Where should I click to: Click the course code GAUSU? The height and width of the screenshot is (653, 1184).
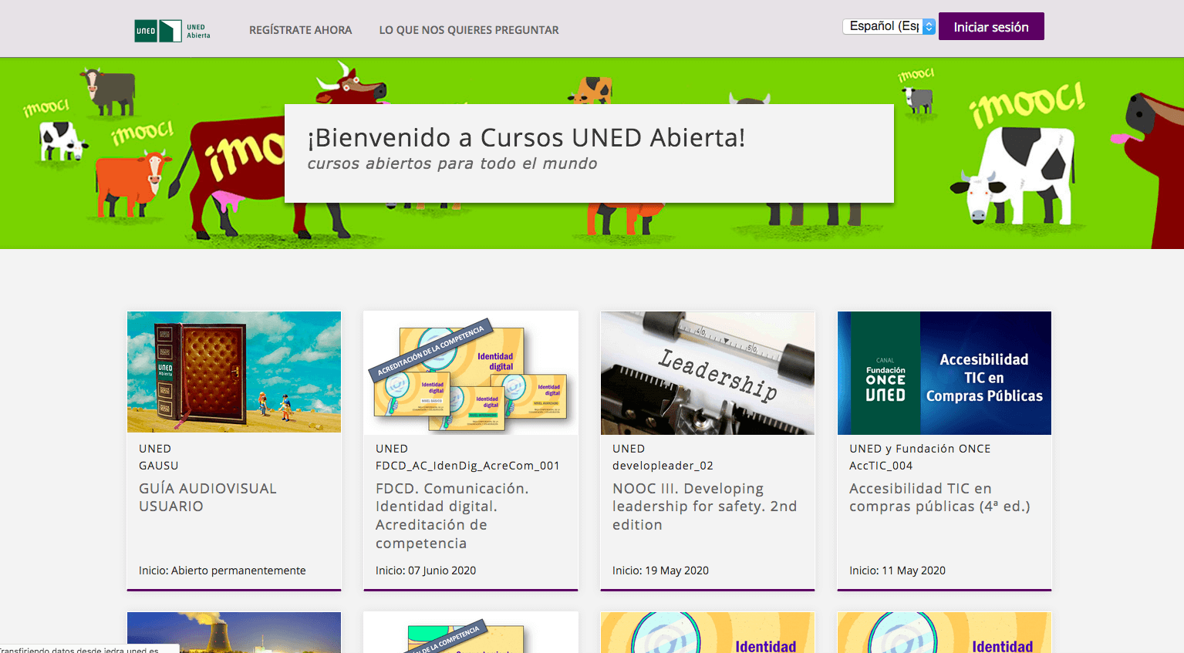pos(158,466)
